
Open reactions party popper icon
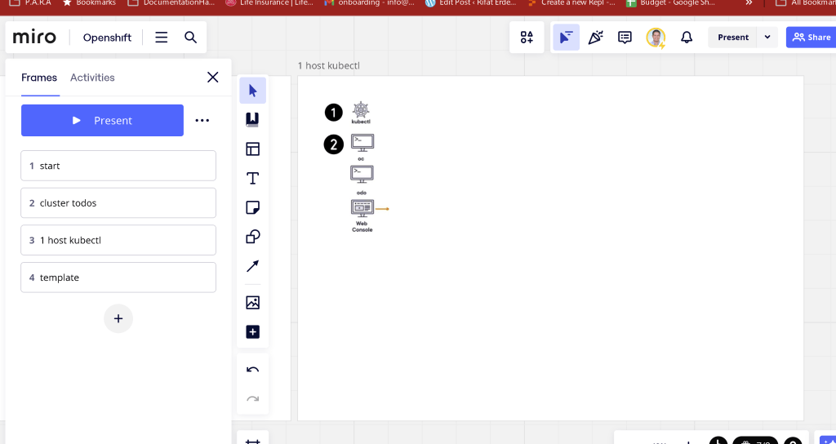pos(595,38)
